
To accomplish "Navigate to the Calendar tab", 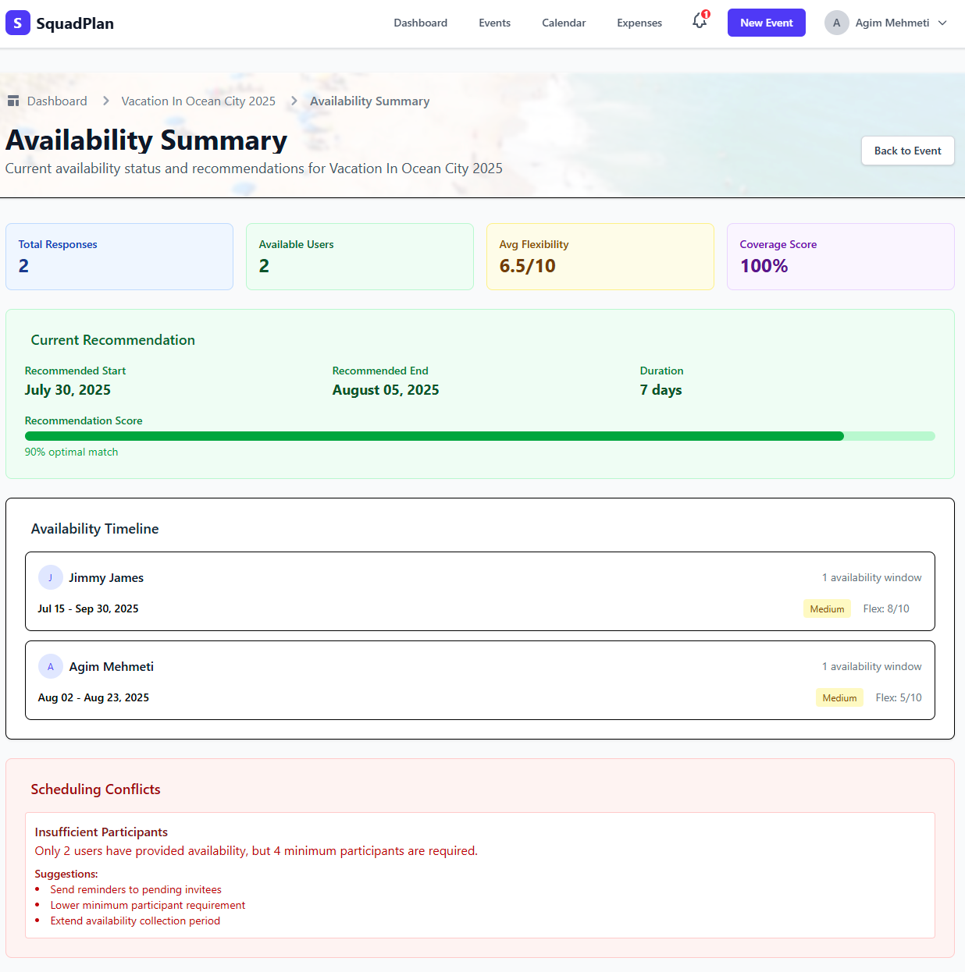I will (x=563, y=23).
